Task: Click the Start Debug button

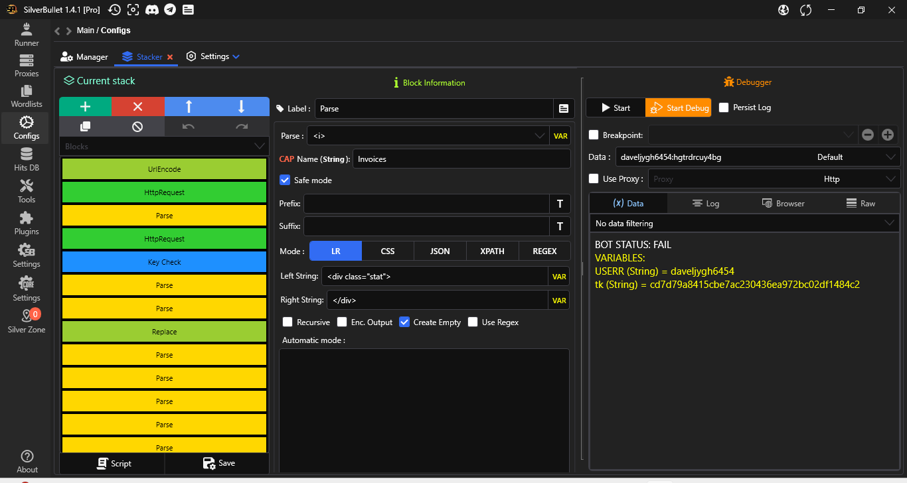Action: 678,107
